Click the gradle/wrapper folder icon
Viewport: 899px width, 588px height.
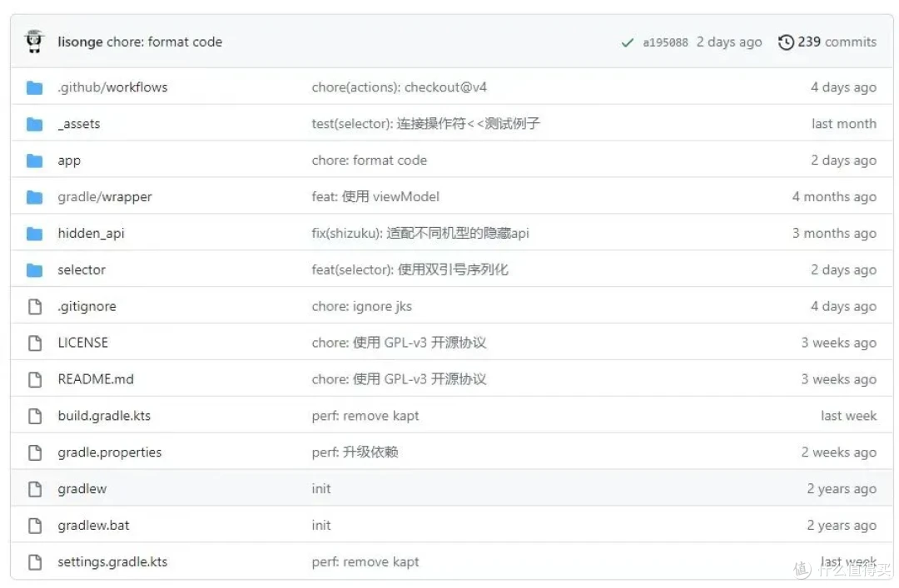(x=34, y=197)
